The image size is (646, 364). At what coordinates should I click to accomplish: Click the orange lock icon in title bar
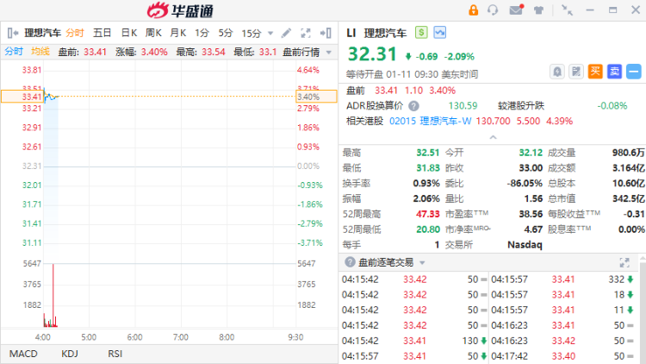click(473, 10)
